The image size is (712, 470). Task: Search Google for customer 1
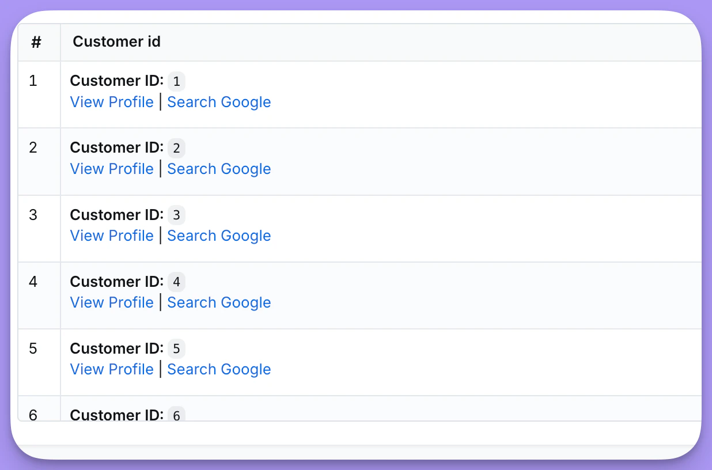(219, 102)
